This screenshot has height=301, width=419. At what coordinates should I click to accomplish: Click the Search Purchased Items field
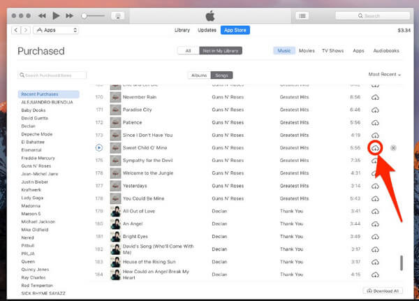point(52,75)
